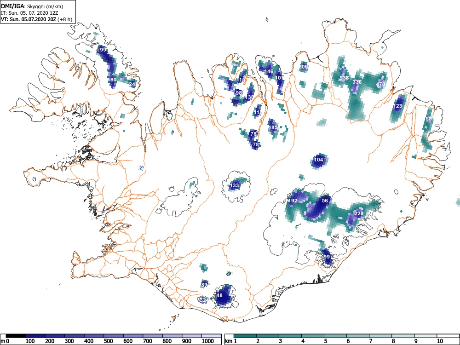Image resolution: width=460 pixels, height=345 pixels.
Task: Click the 200 value on the northern map
Action: click(304, 67)
